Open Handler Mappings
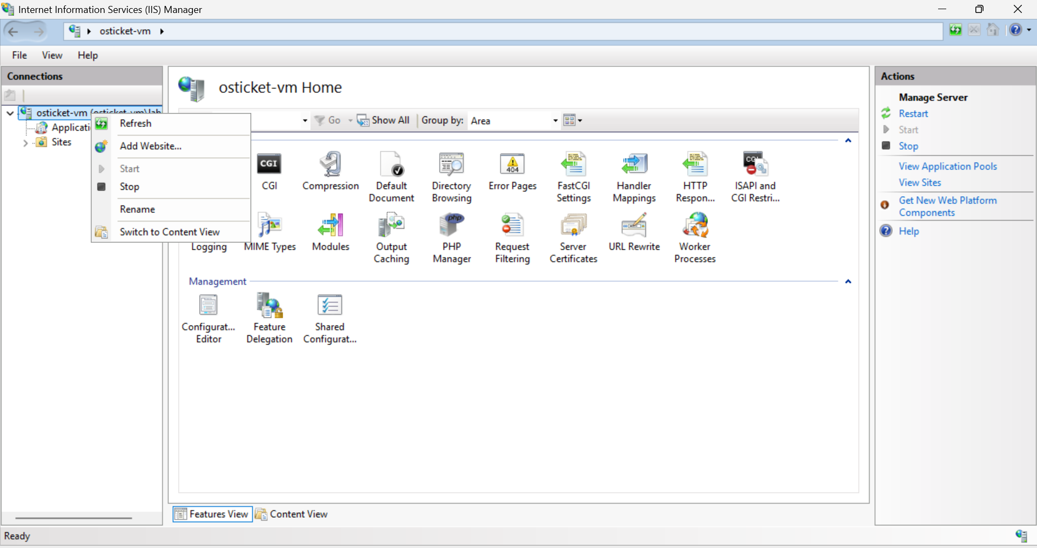The width and height of the screenshot is (1037, 548). tap(634, 177)
